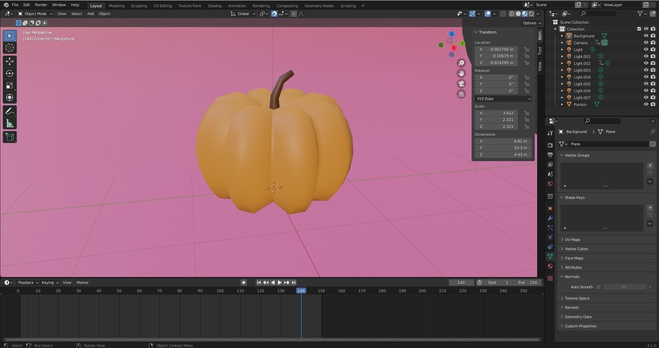
Task: Open the Global transform orientation dropdown
Action: point(243,14)
